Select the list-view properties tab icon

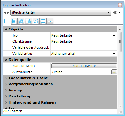click(6, 21)
